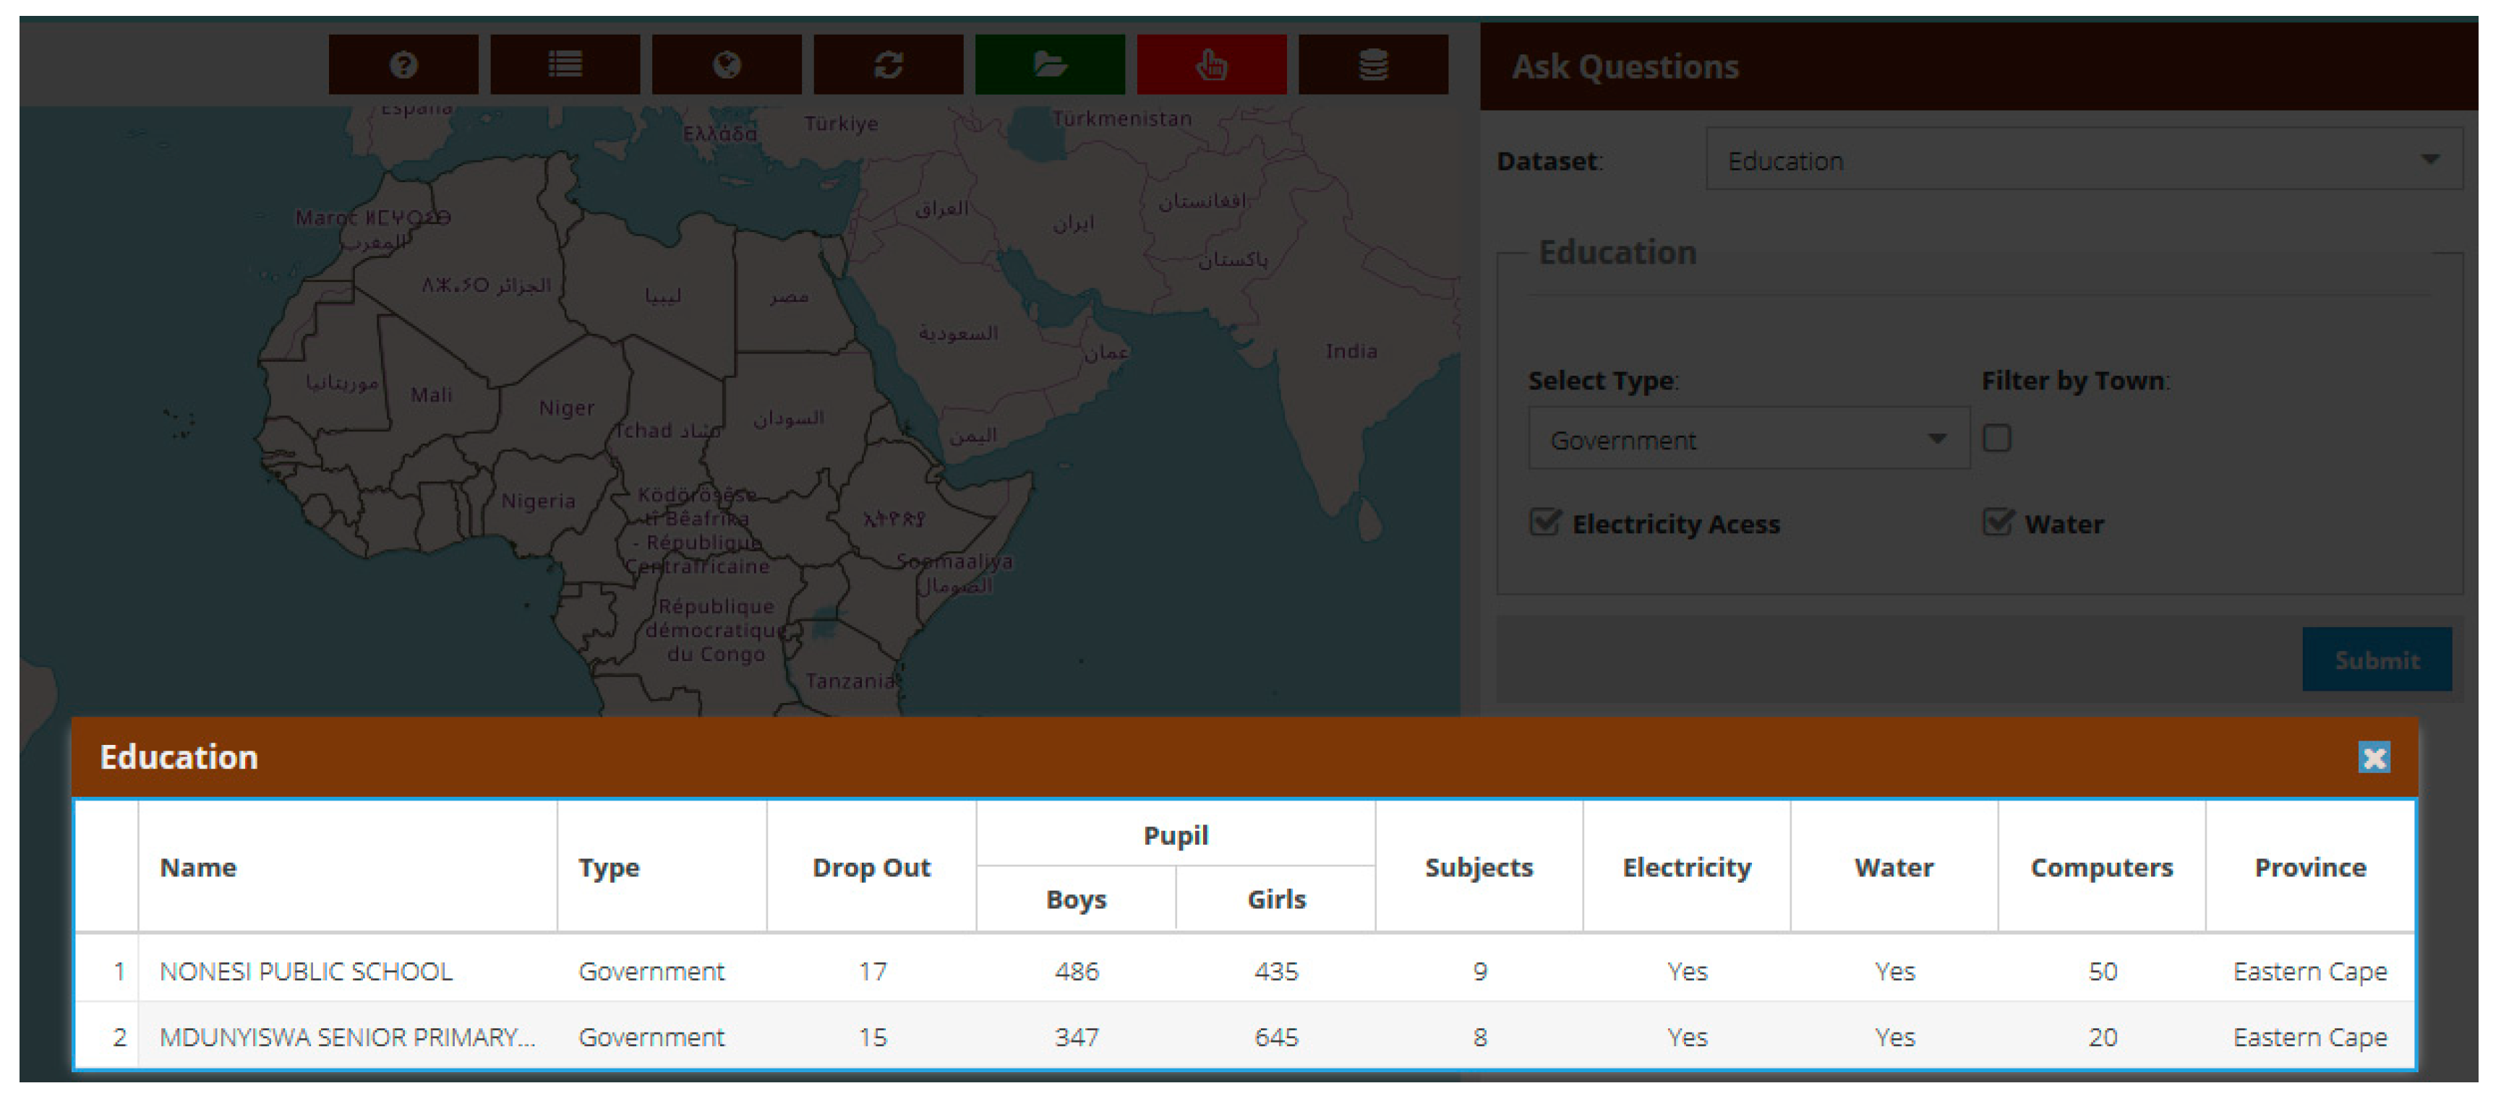Screen dimensions: 2501x1104
Task: Select the globe map icon
Action: pos(726,65)
